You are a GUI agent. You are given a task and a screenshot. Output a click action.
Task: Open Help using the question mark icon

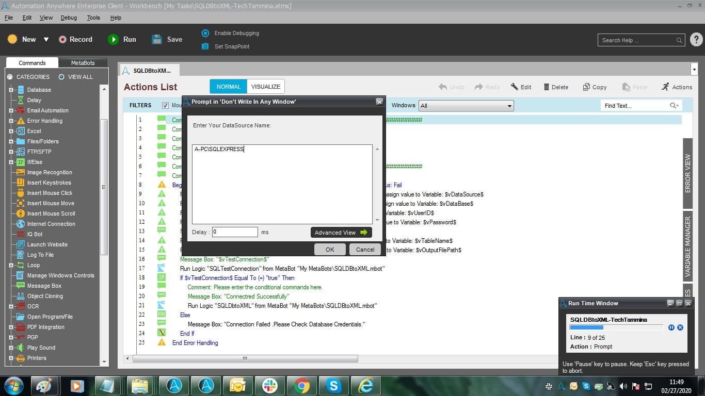click(x=696, y=40)
